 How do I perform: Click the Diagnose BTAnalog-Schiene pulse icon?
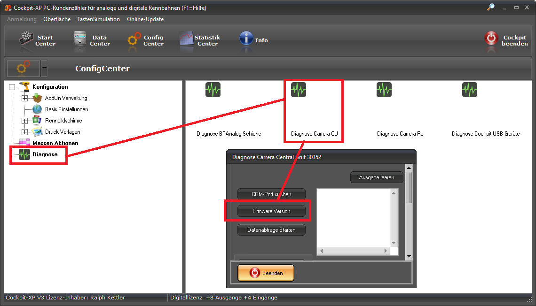click(213, 90)
